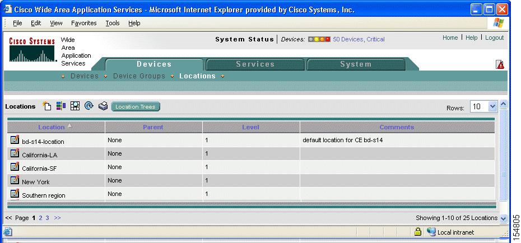Viewport: 521px width, 243px height.
Task: Edit the New York entry icon
Action: coord(15,180)
